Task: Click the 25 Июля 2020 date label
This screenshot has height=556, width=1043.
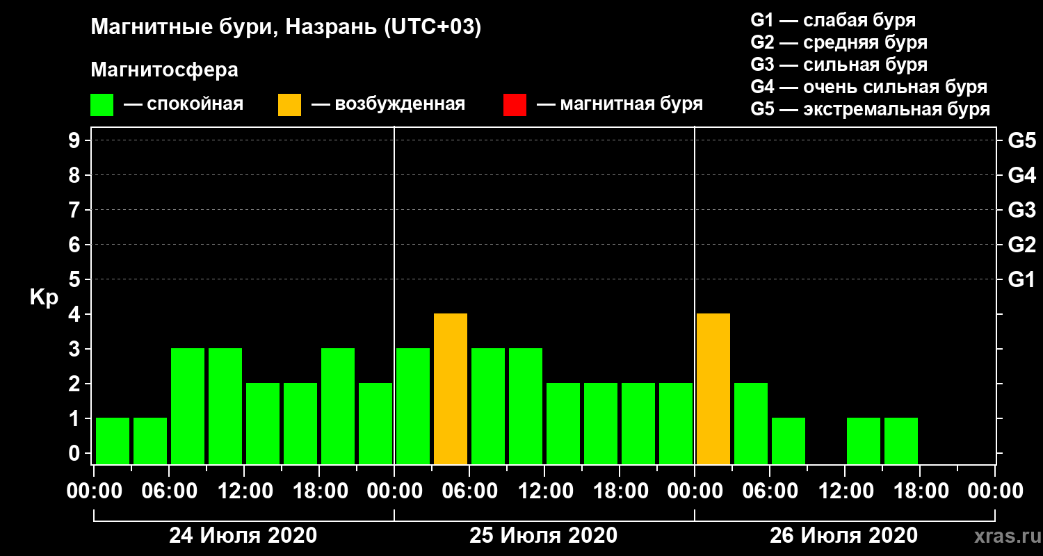Action: (544, 536)
